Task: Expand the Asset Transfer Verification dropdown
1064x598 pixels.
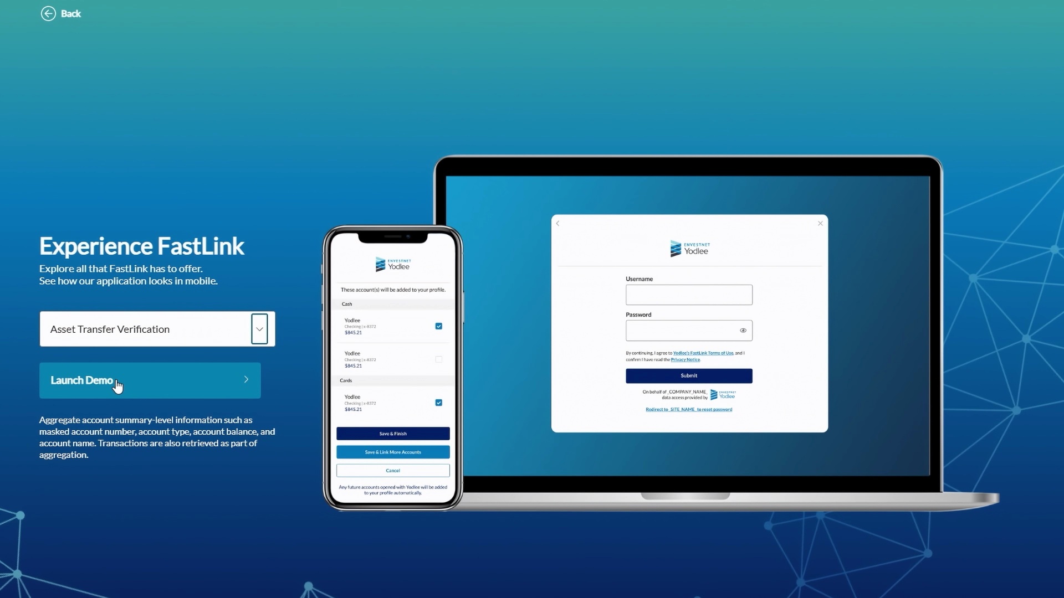Action: [259, 328]
